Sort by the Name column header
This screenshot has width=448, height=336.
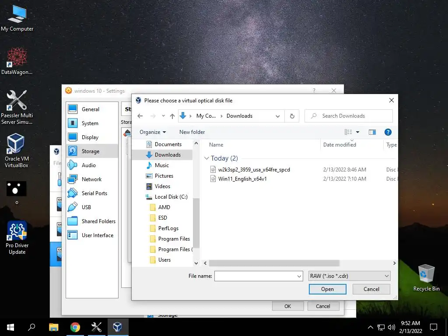pos(216,145)
